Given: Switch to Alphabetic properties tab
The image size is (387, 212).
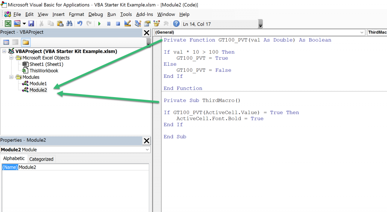Looking at the screenshot, I should coord(14,158).
